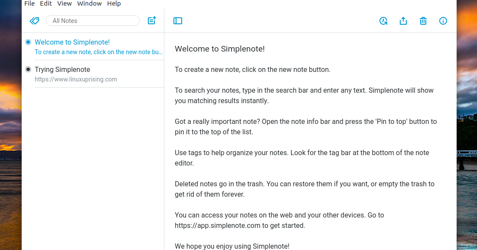The image size is (477, 250).
Task: Focus the All Notes search field
Action: pos(93,21)
